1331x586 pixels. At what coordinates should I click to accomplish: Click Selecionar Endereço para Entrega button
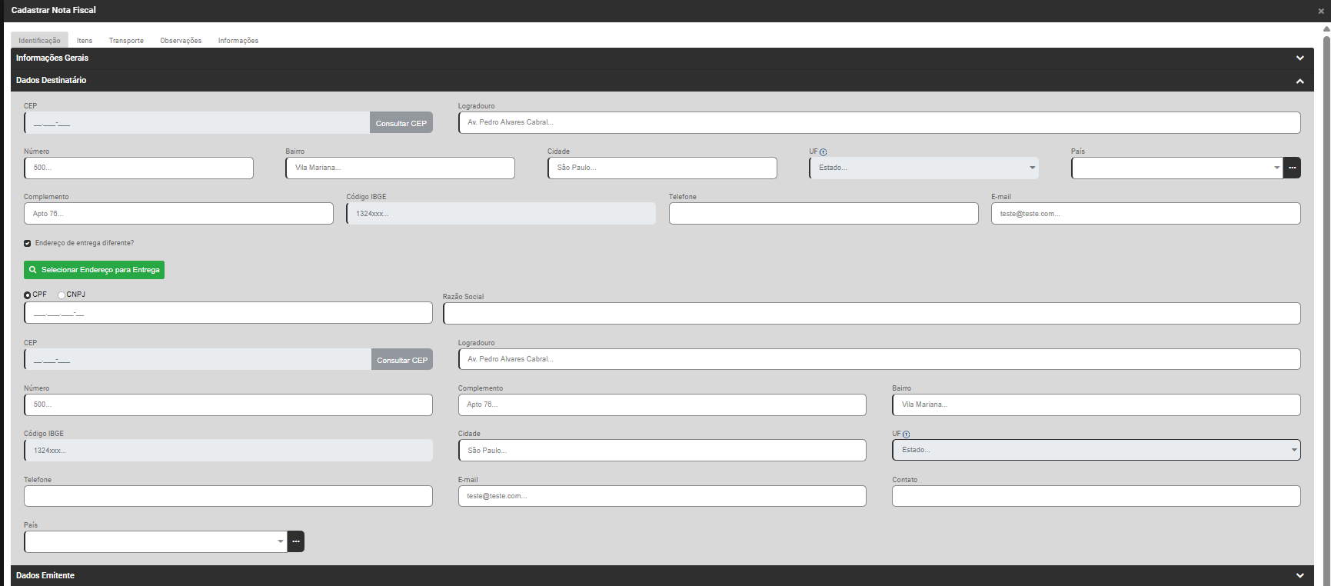tap(94, 270)
